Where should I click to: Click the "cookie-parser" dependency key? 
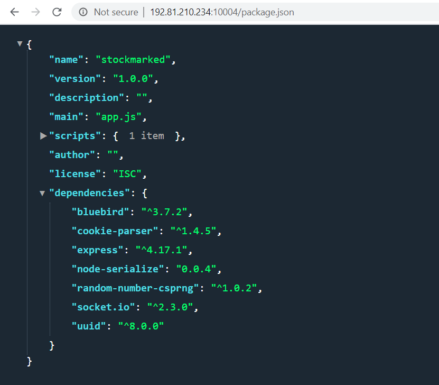pos(115,231)
